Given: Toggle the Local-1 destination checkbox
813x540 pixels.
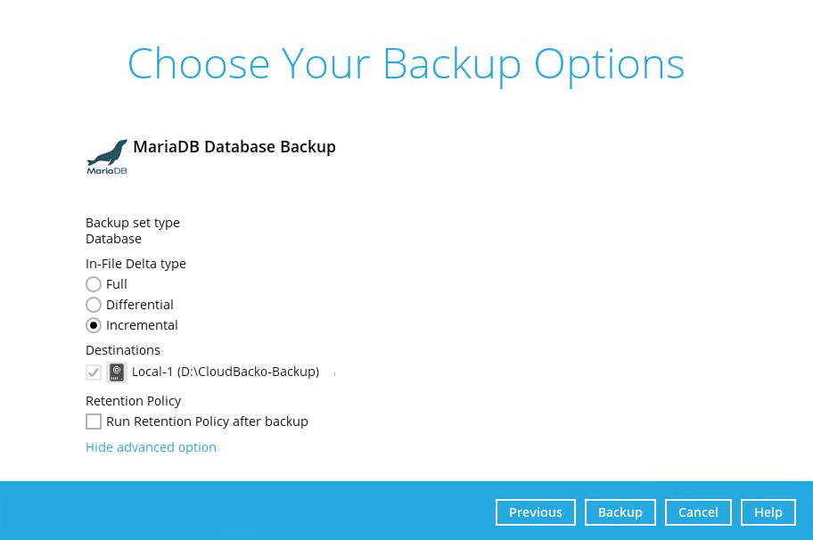Looking at the screenshot, I should pos(94,372).
